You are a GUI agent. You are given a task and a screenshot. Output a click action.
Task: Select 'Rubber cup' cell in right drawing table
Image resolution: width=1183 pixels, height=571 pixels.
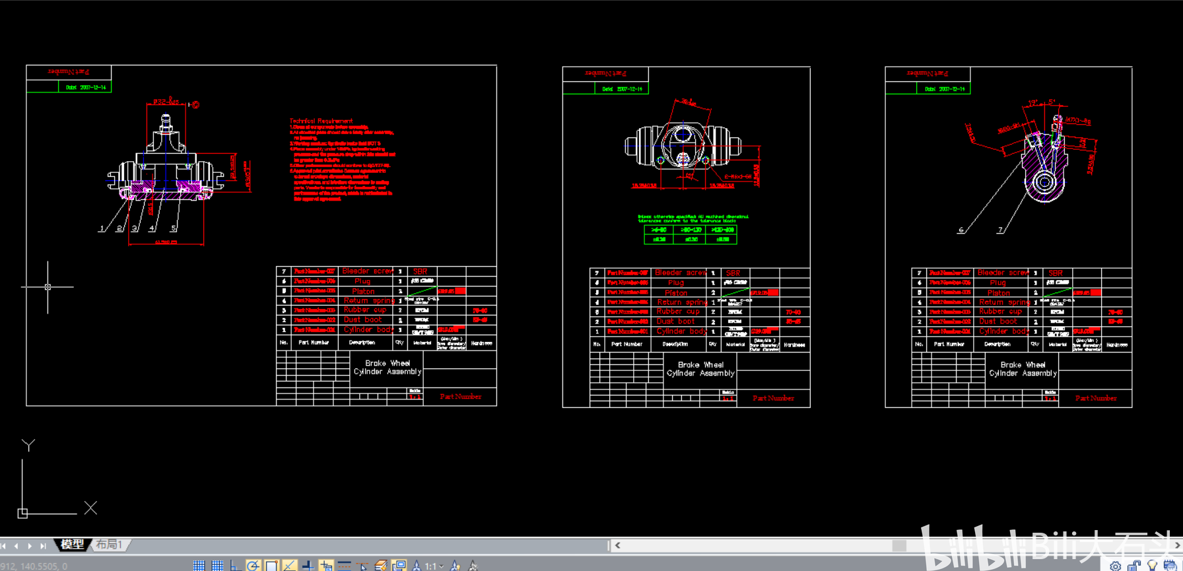1000,312
